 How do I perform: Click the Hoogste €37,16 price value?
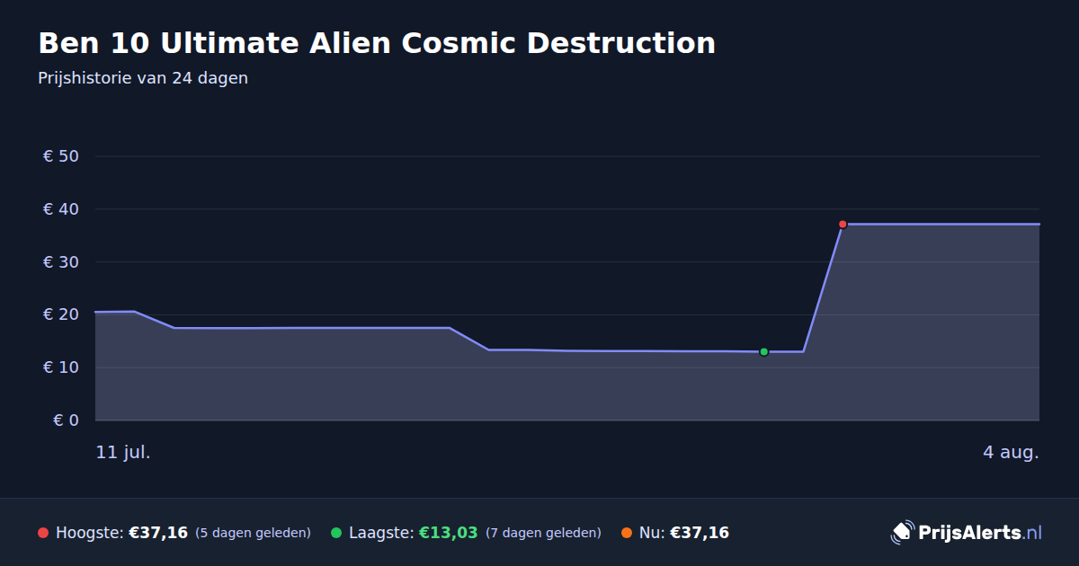(158, 533)
